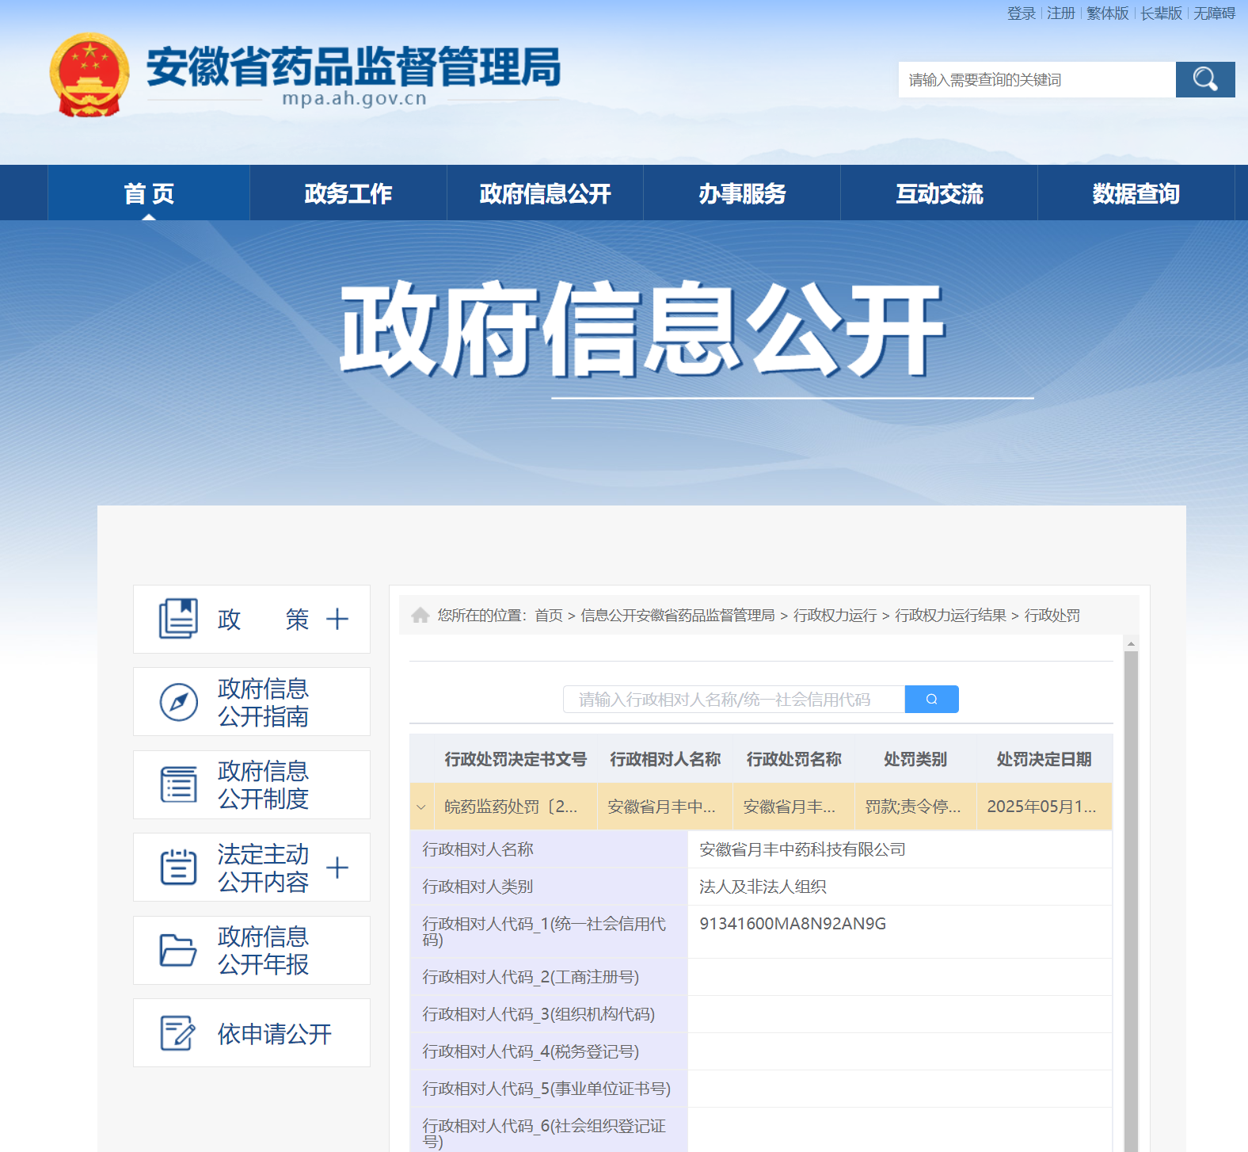Click label 行政相对人代码_3(组织机构代码)
1248x1152 pixels.
(x=538, y=1014)
